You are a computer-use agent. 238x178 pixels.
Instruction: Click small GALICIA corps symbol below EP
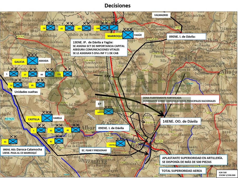click(109, 111)
